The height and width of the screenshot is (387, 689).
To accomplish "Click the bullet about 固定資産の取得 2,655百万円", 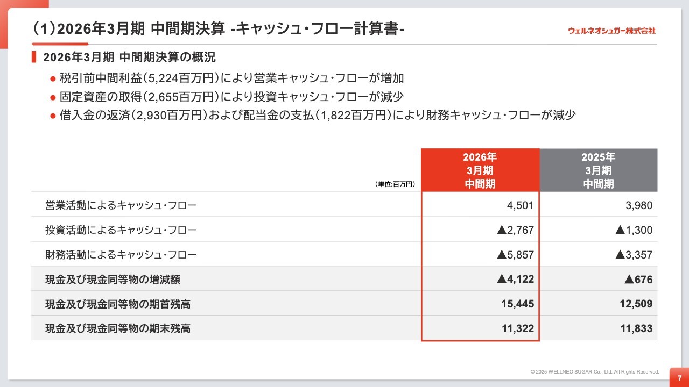I will pyautogui.click(x=231, y=97).
